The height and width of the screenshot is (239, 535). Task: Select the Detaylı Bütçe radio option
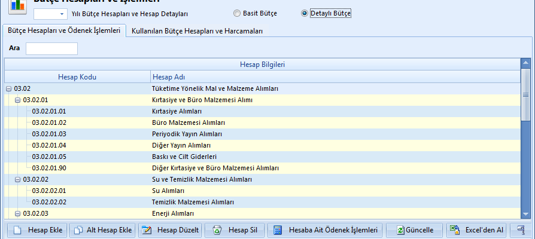[305, 13]
